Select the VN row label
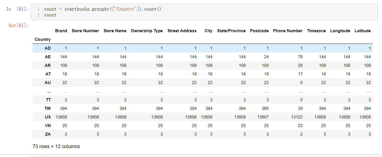The width and height of the screenshot is (382, 157). (48, 126)
